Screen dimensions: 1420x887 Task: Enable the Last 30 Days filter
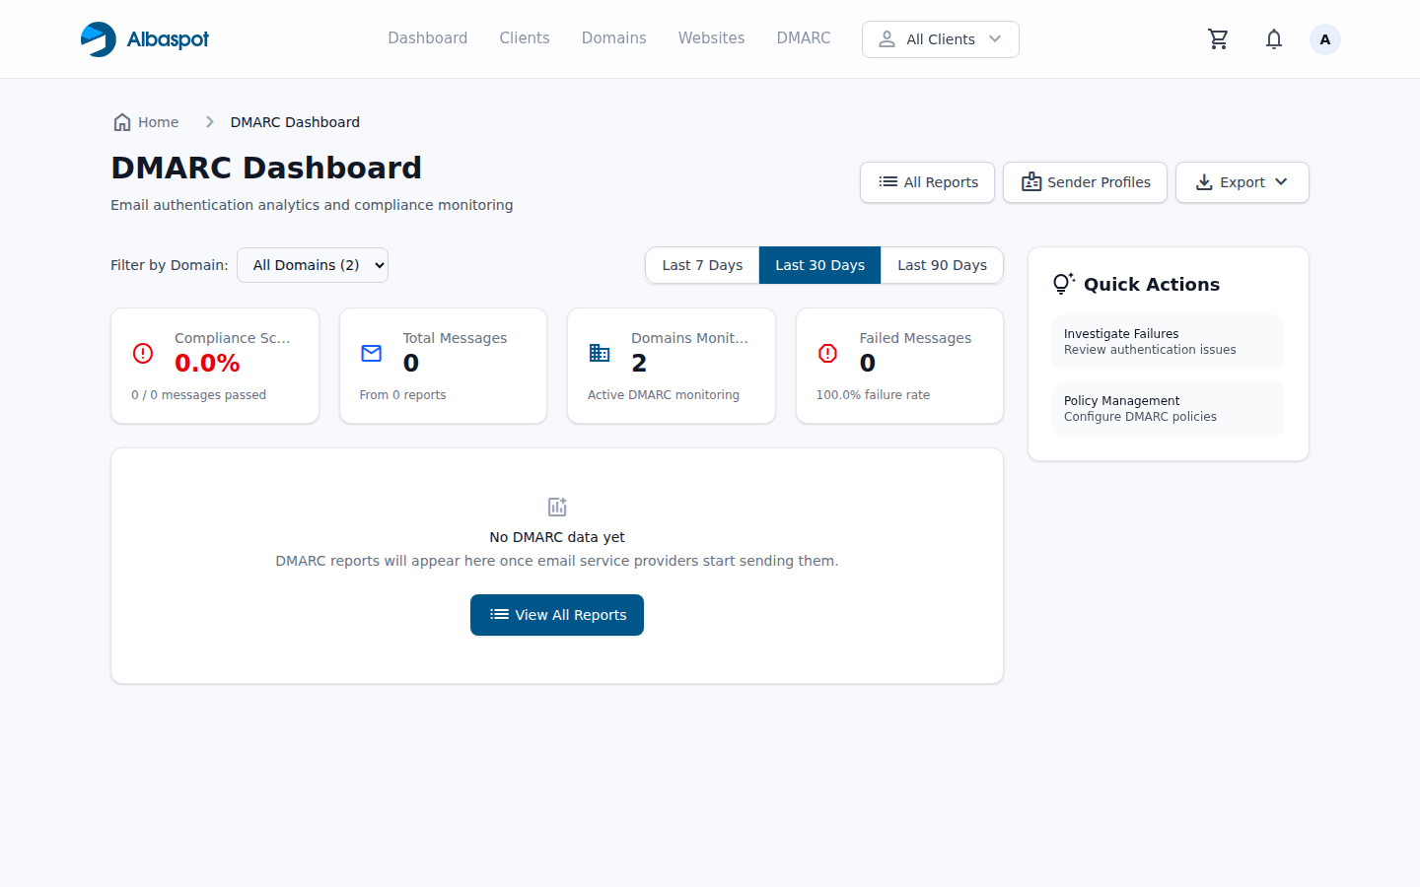819,265
